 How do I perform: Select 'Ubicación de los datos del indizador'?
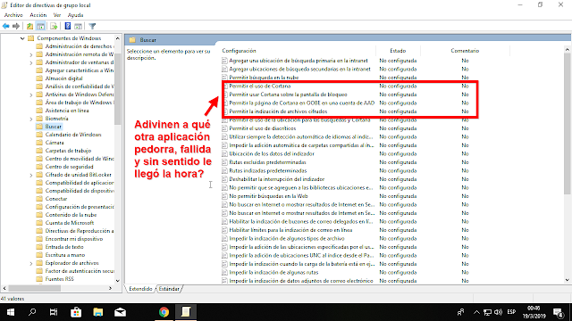click(272, 153)
